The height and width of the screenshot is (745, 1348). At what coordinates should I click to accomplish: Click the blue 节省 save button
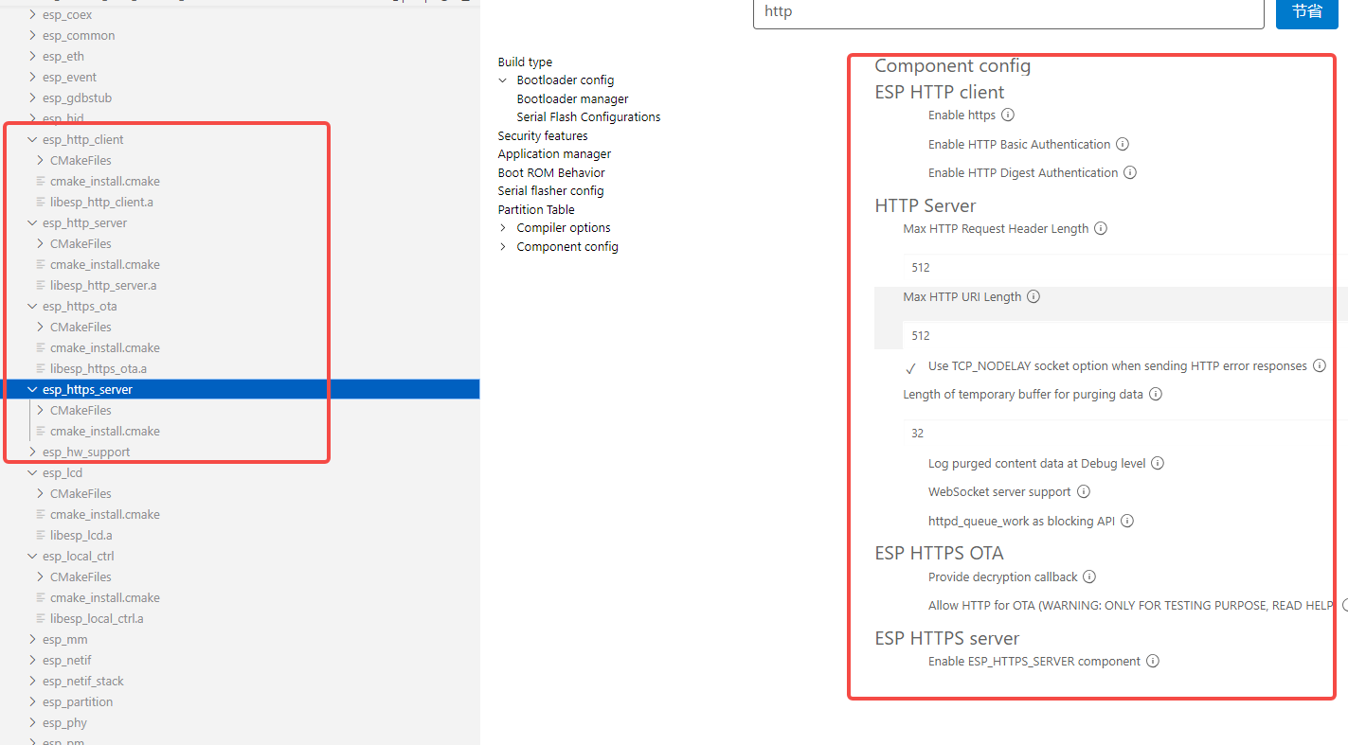(1307, 11)
